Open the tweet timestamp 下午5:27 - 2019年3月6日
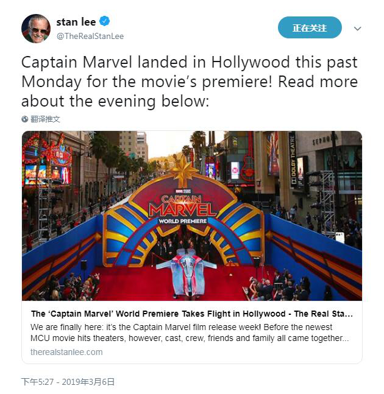The width and height of the screenshot is (384, 394). tap(68, 382)
